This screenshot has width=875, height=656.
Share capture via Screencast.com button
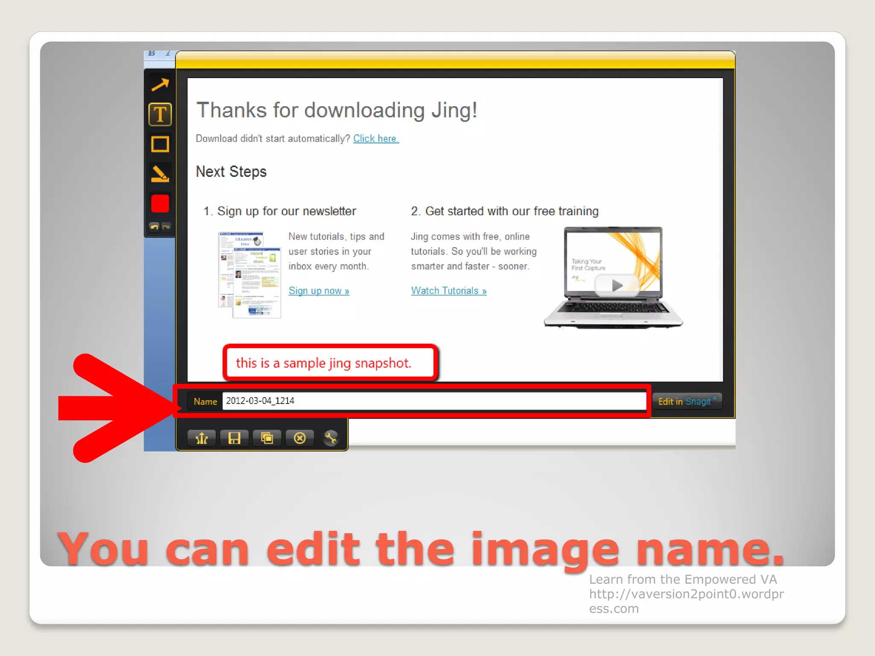(202, 438)
